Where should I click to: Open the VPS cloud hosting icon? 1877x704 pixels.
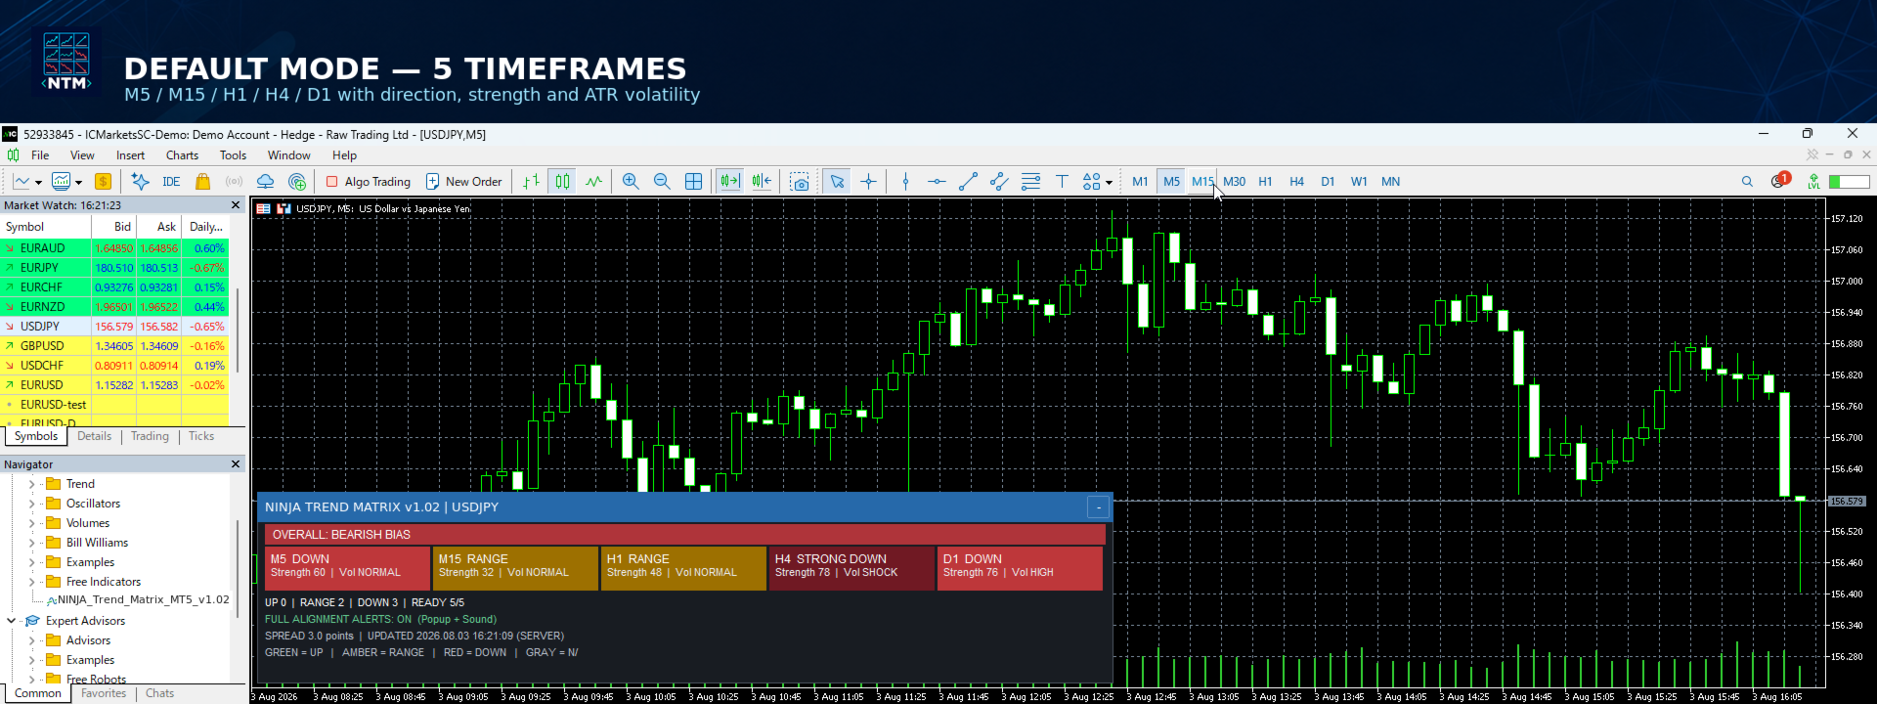(x=265, y=181)
